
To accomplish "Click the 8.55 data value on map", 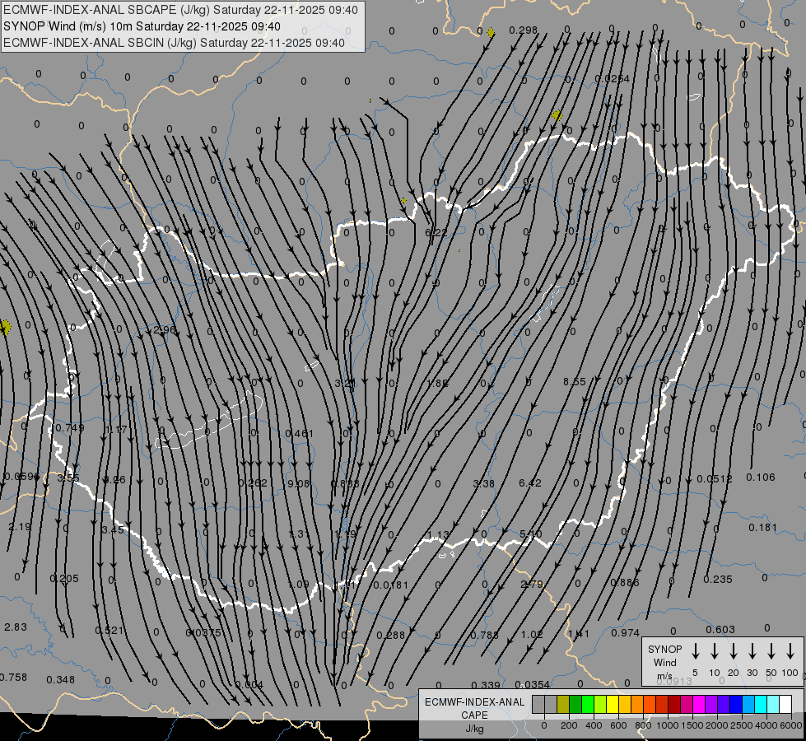I will 574,381.
